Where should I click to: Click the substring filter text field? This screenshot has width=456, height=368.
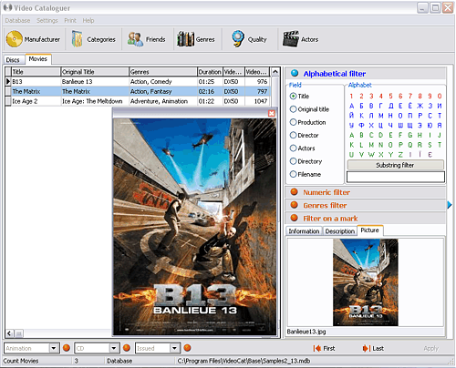click(396, 177)
